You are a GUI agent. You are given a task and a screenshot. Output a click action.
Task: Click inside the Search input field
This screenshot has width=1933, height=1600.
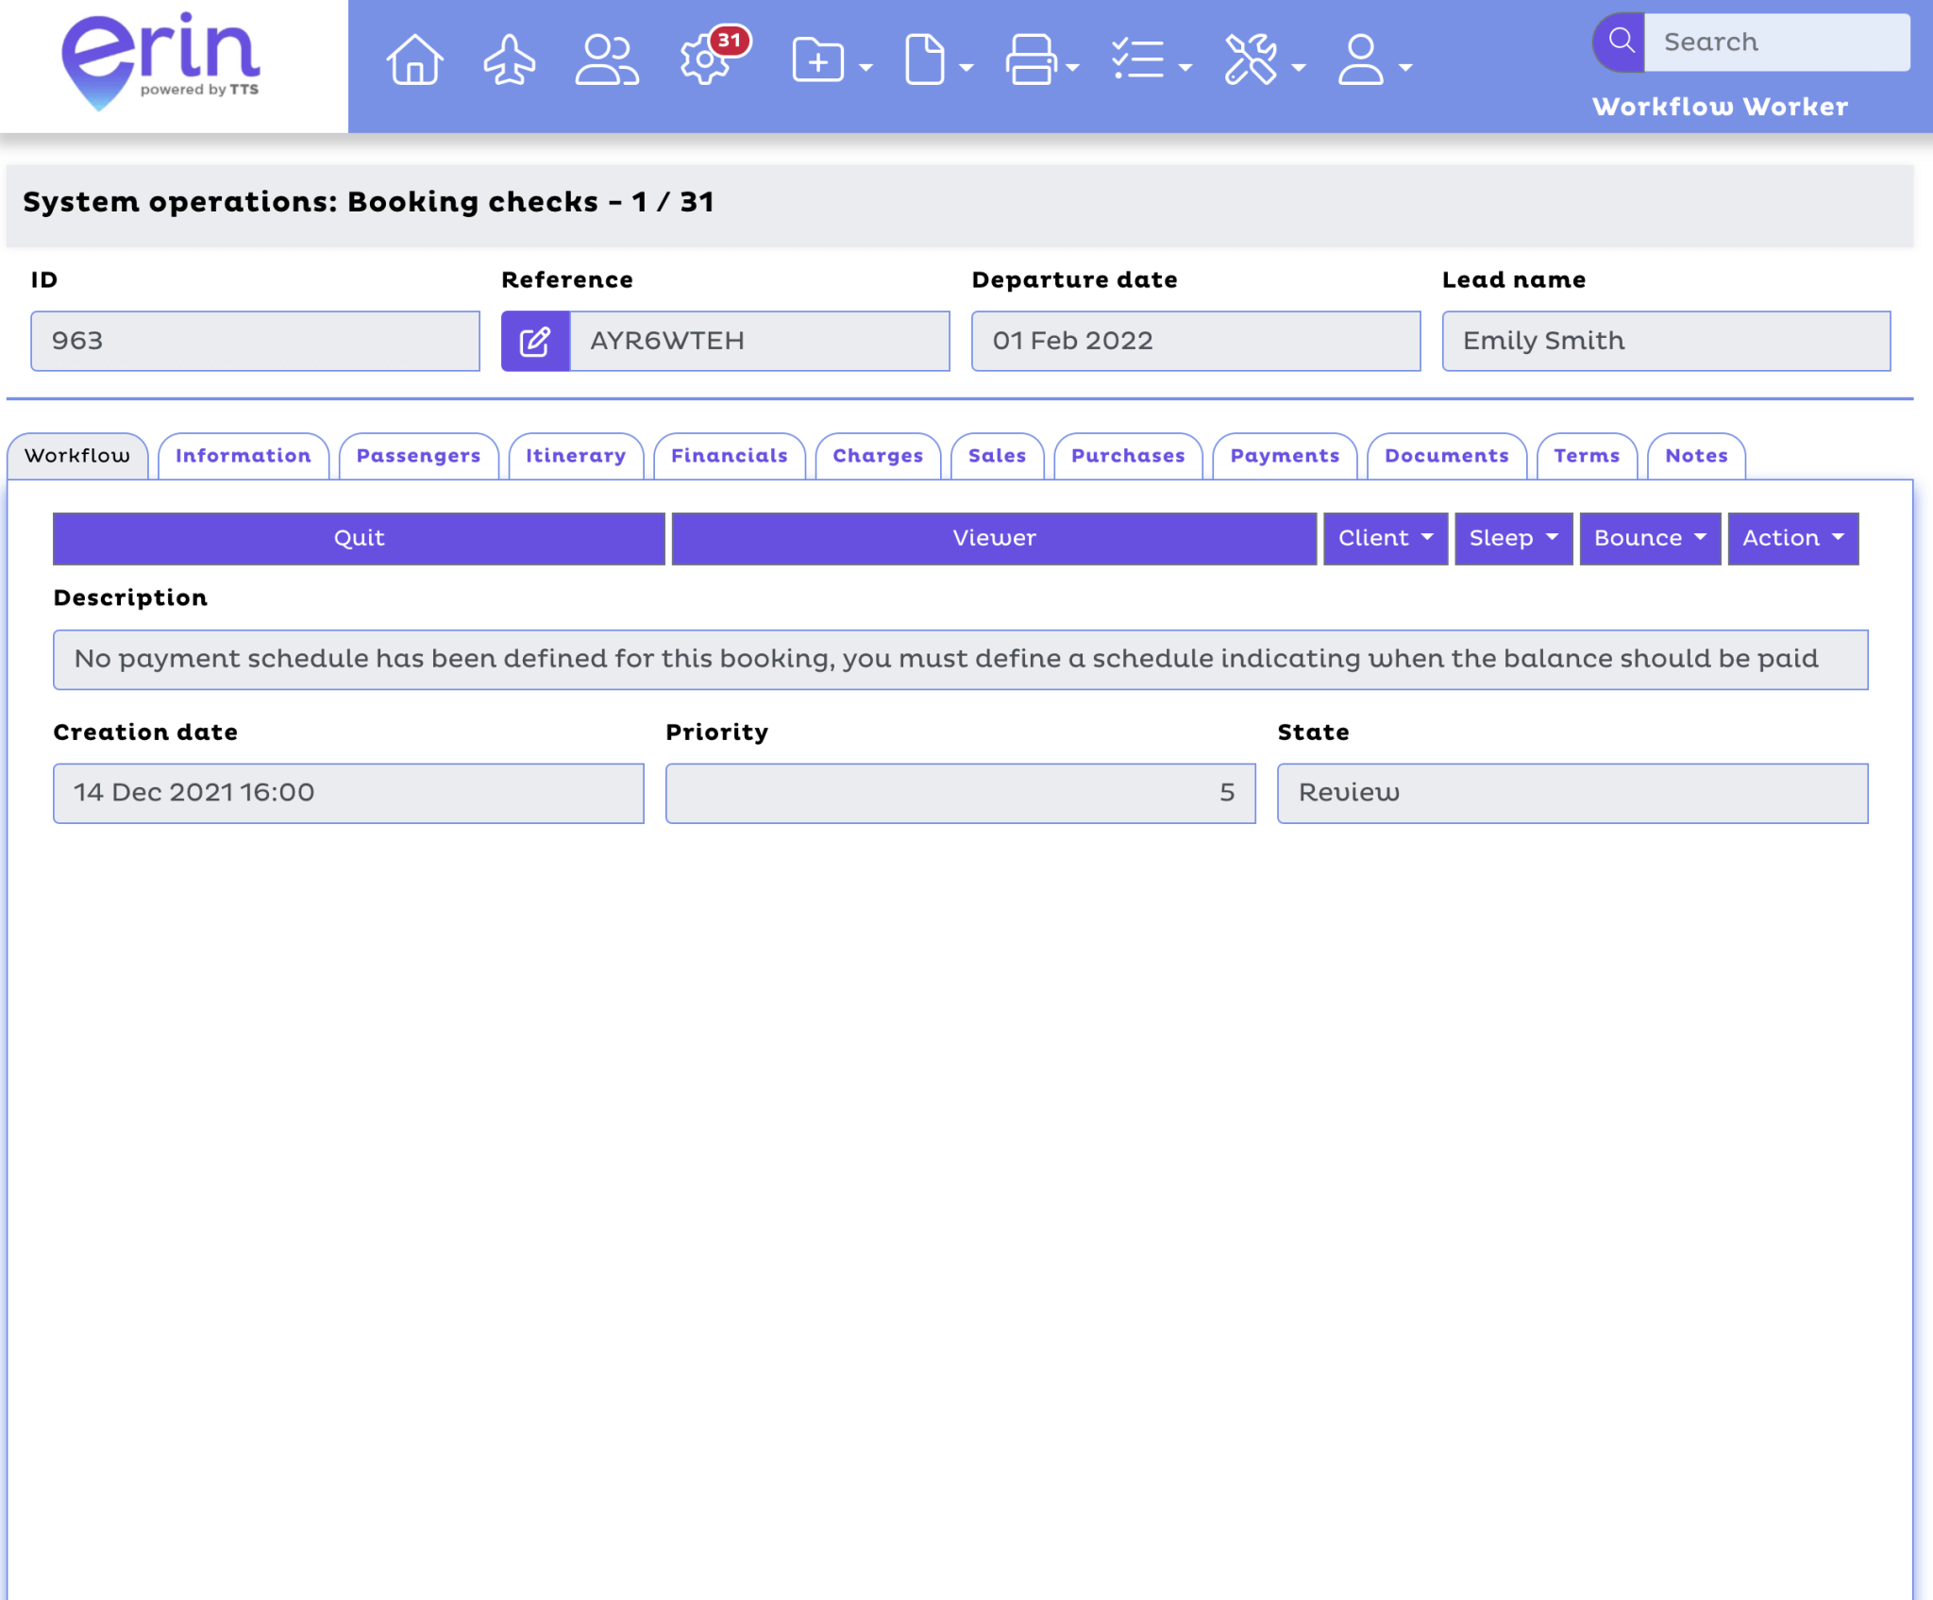[1779, 41]
